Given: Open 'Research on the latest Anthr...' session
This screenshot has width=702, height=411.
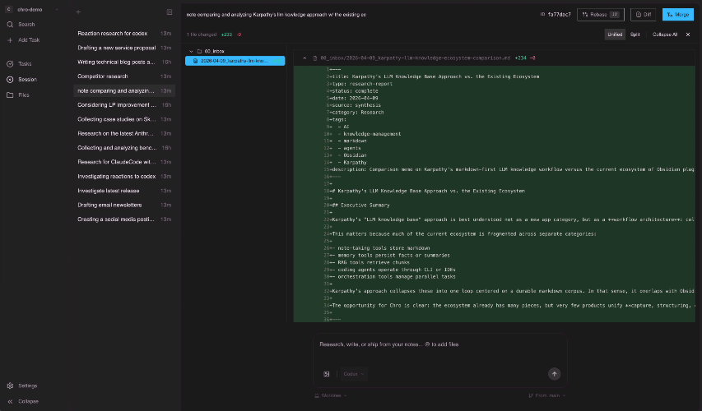Looking at the screenshot, I should [124, 134].
